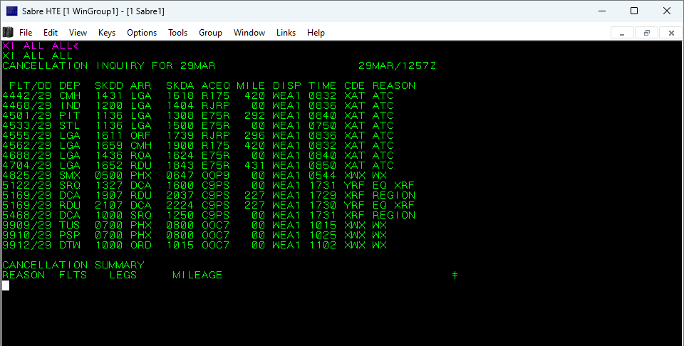The width and height of the screenshot is (684, 346).
Task: Minimize the Sabre HTE main window
Action: [603, 11]
